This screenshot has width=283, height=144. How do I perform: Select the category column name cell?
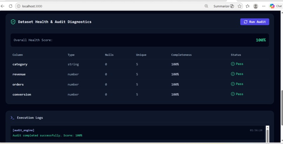pos(20,64)
